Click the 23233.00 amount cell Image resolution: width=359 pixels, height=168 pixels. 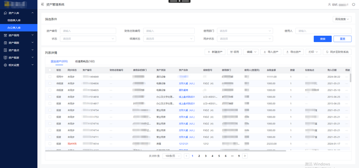coord(272,144)
